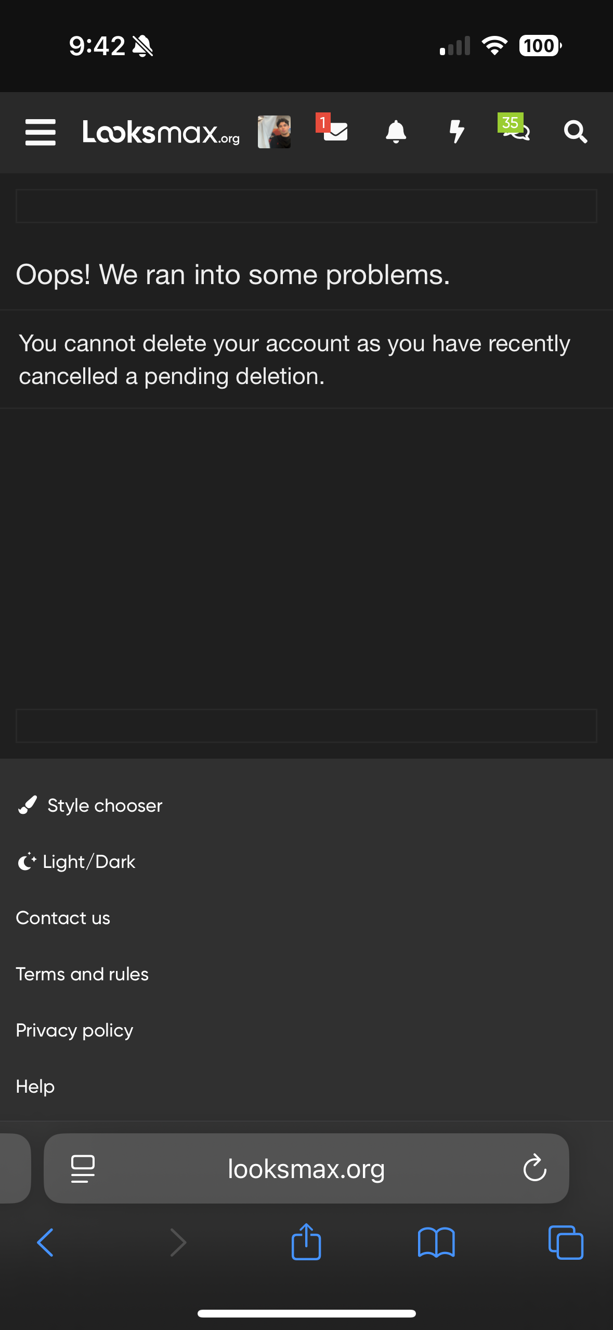Open Safari page settings menu icon
This screenshot has width=613, height=1330.
[x=83, y=1169]
